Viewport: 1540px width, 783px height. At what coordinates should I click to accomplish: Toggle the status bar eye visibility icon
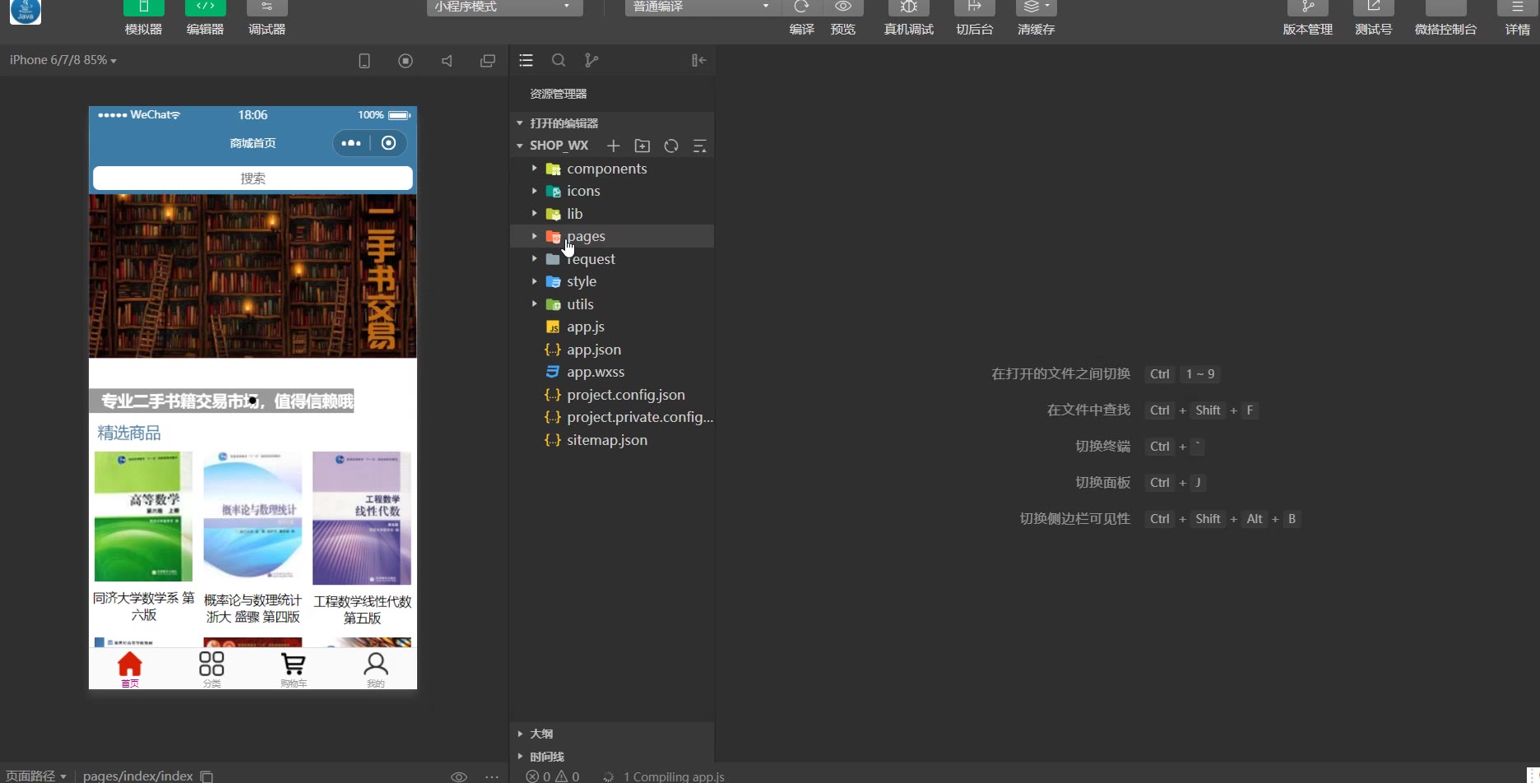pyautogui.click(x=459, y=776)
